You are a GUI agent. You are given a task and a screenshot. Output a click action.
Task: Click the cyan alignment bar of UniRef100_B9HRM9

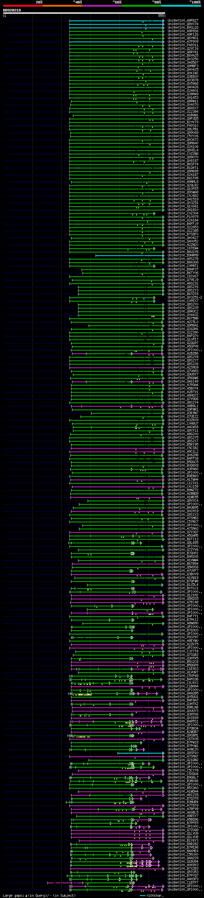coord(130,255)
